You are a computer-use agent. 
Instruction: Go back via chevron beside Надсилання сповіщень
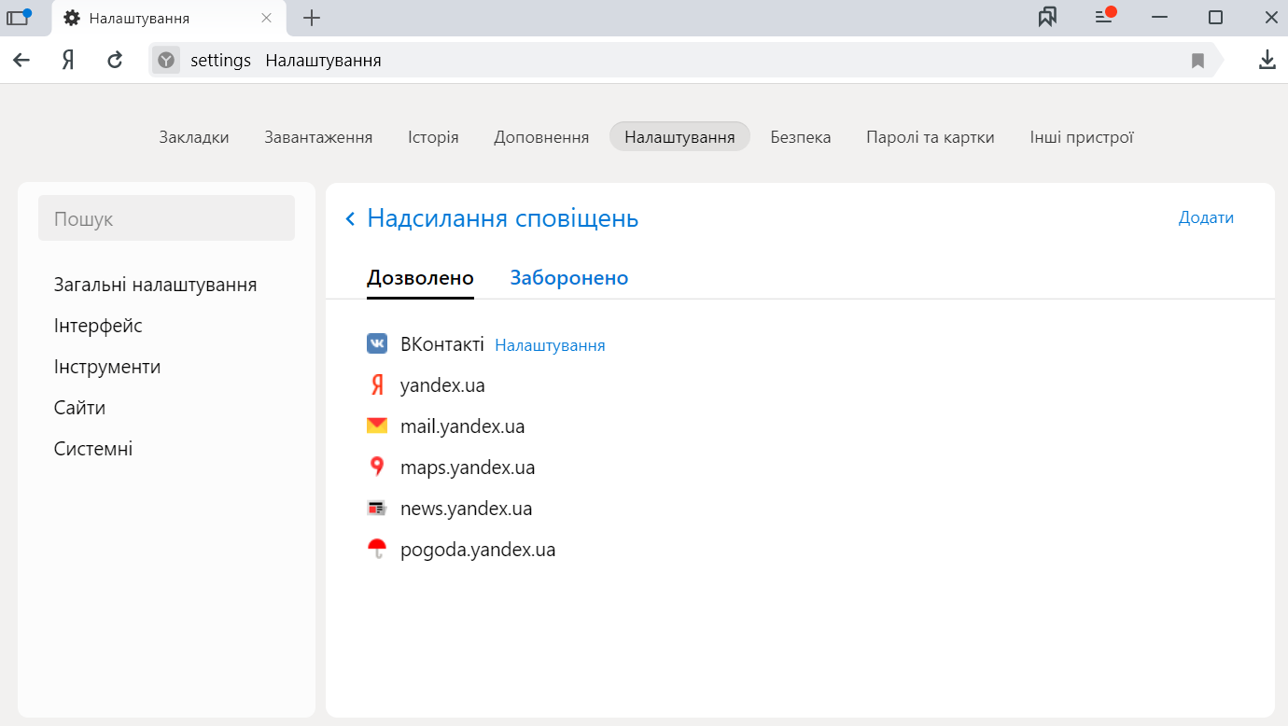point(351,218)
